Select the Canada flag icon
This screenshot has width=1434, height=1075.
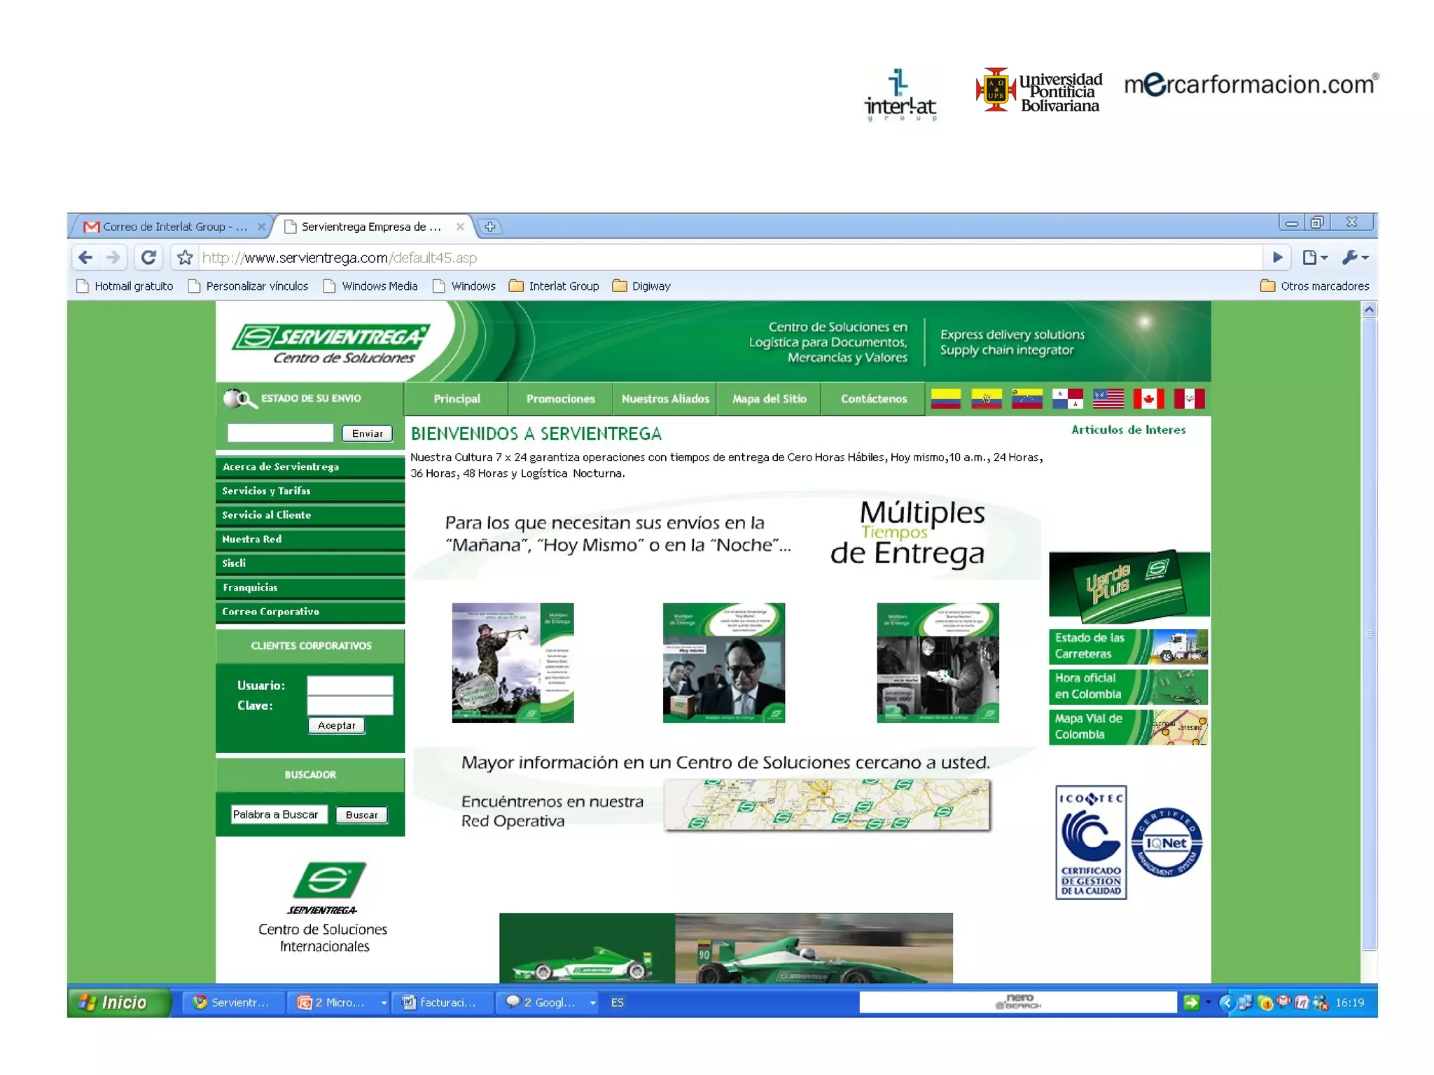1148,399
